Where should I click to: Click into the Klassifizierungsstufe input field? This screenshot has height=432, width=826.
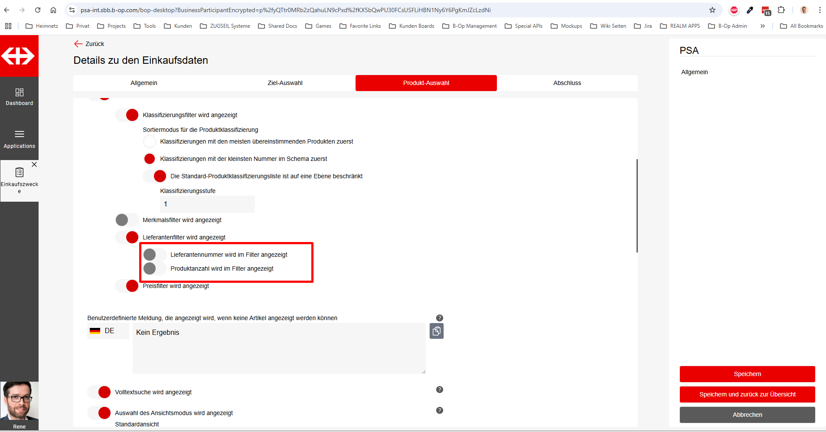click(207, 204)
